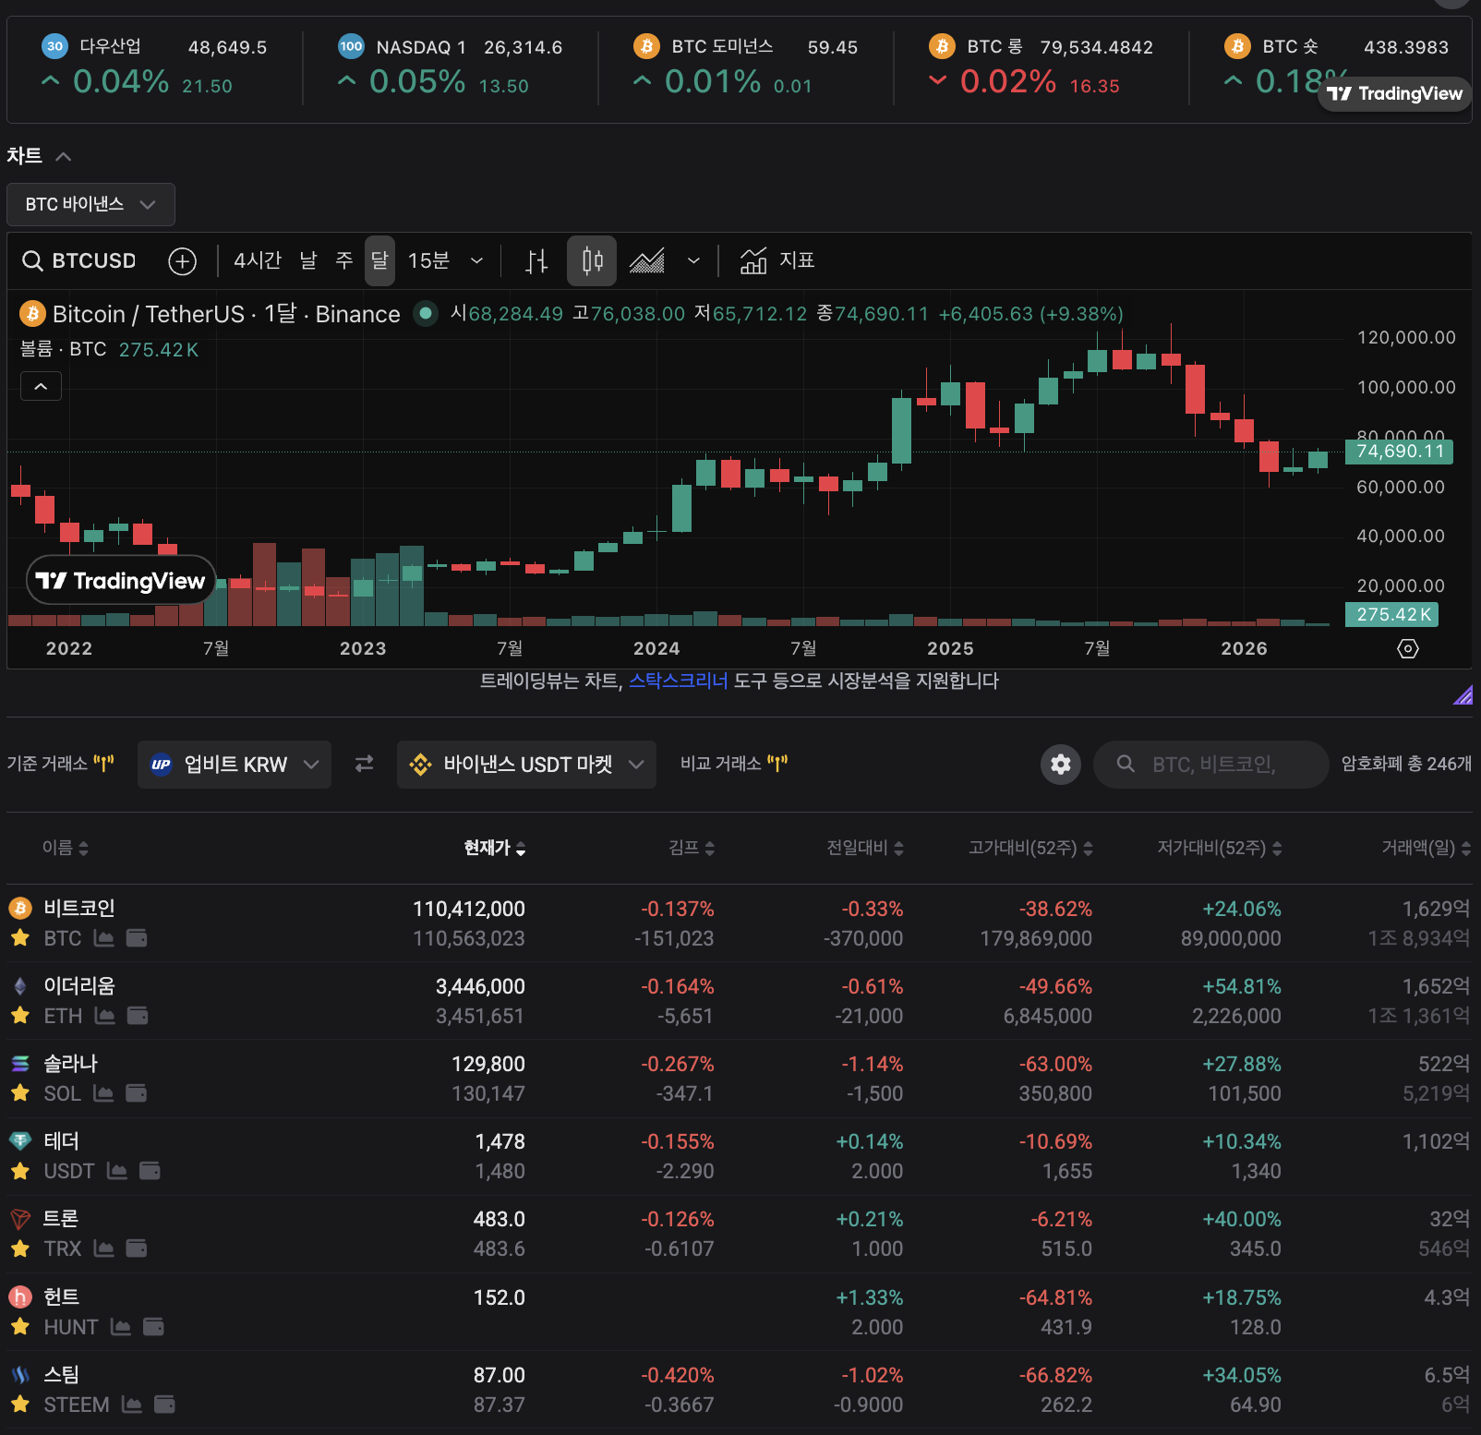Open the BTCUSD symbol search

point(79,261)
